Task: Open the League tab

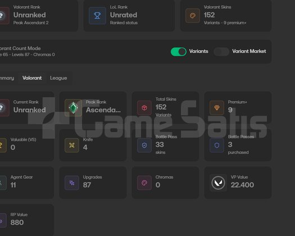Action: 58,78
